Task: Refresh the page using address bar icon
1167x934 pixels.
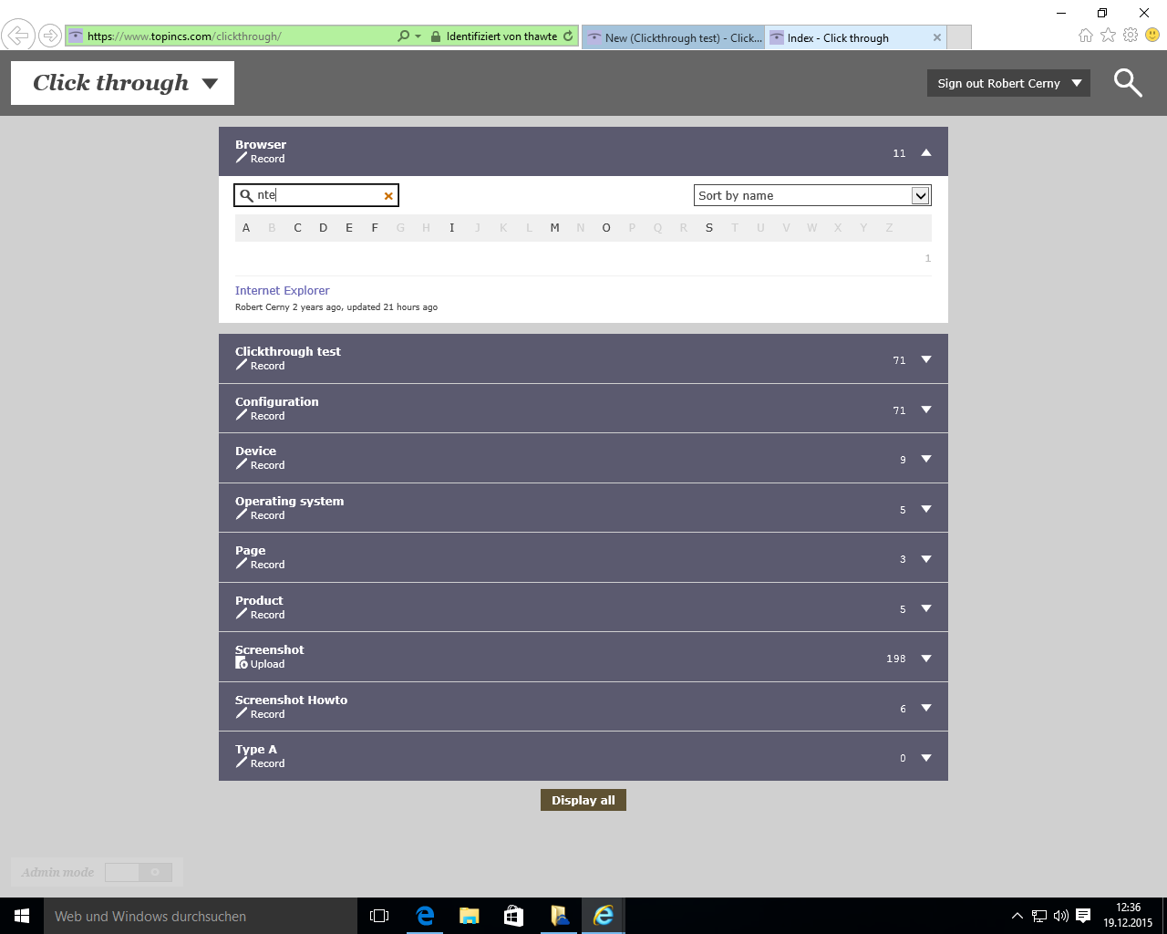Action: click(568, 36)
